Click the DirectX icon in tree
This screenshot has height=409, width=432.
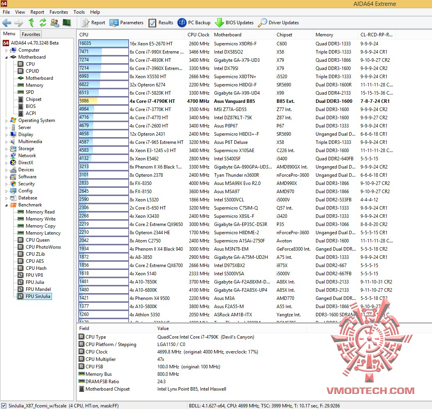pyautogui.click(x=13, y=162)
